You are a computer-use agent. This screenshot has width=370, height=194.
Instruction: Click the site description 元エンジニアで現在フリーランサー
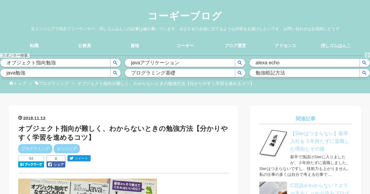(x=185, y=29)
